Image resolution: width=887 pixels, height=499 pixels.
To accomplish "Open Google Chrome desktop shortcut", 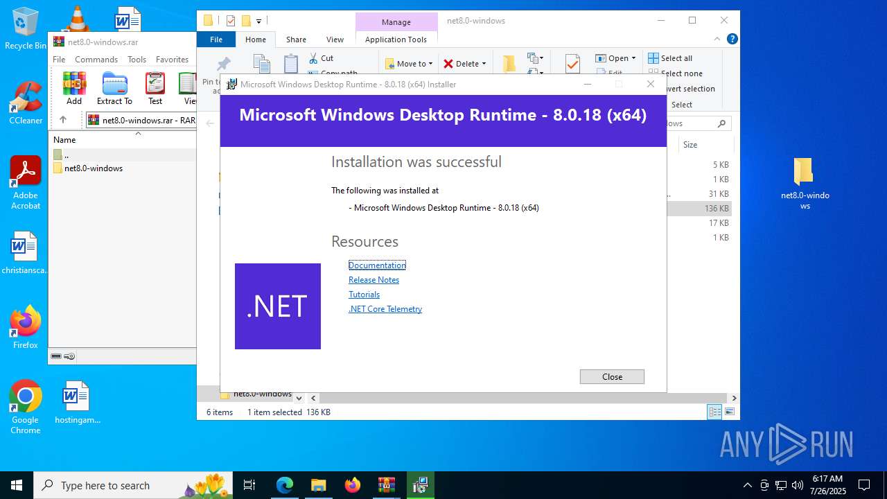I will [x=26, y=408].
